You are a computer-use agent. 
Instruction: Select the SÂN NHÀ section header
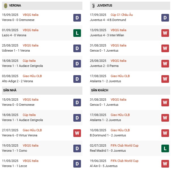42,90
